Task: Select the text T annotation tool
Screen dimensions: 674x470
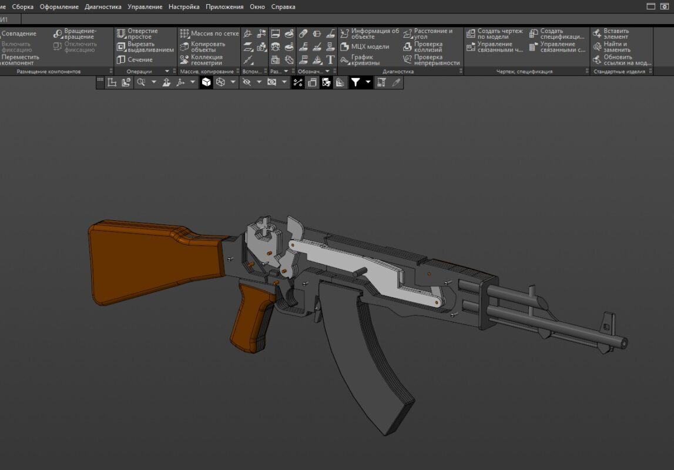Action: point(330,59)
